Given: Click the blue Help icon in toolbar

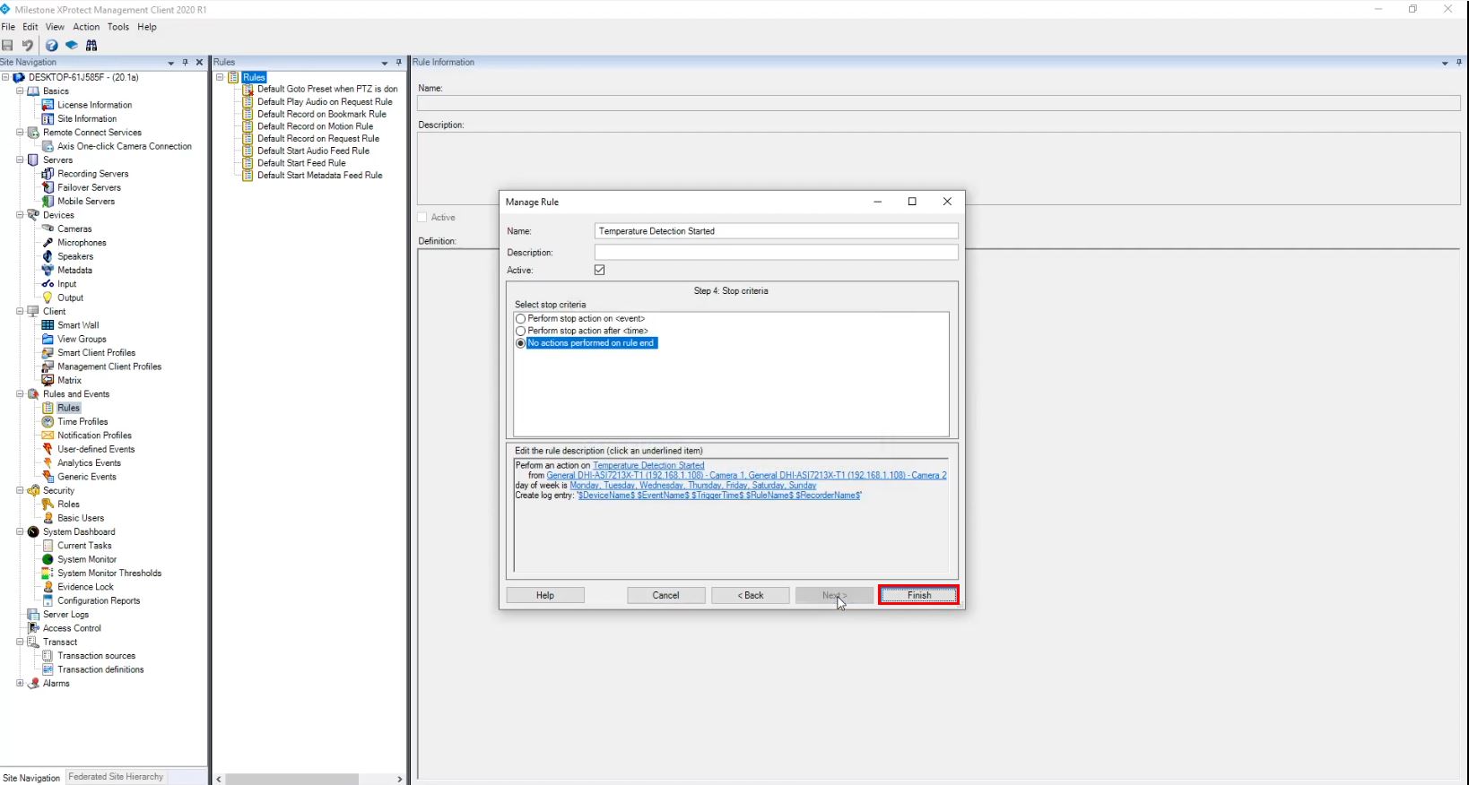Looking at the screenshot, I should 52,46.
